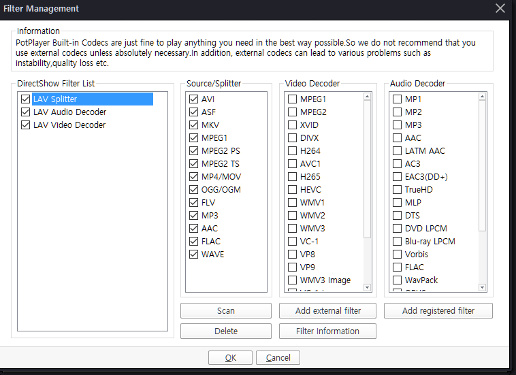Close the Filter Management dialog
Image resolution: width=516 pixels, height=375 pixels.
click(500, 9)
